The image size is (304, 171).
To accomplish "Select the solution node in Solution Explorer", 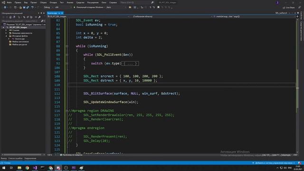I will tap(24, 24).
